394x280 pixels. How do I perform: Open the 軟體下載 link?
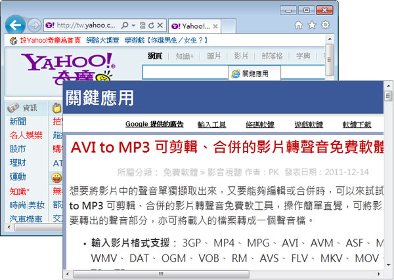click(x=357, y=125)
